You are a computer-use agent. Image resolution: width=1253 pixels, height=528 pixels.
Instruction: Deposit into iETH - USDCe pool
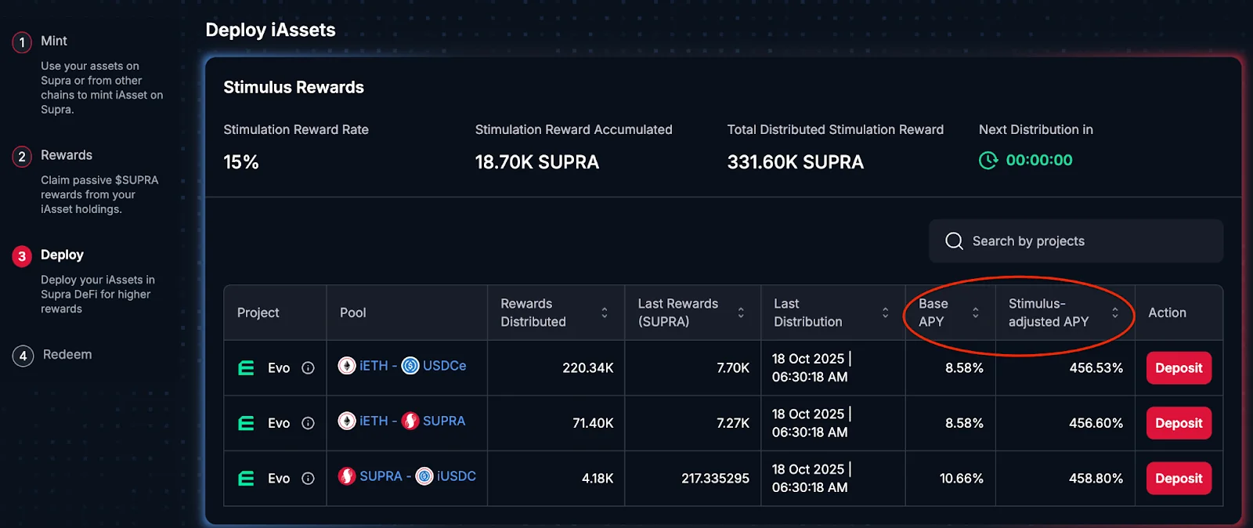[x=1179, y=368]
